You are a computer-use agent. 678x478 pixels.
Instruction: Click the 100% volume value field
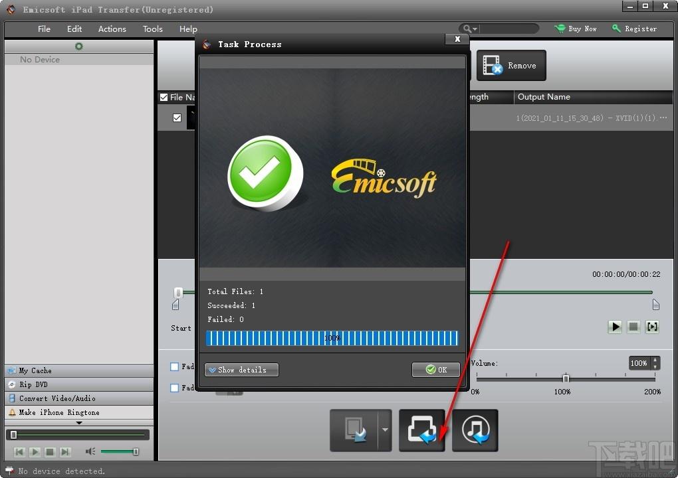click(x=640, y=363)
